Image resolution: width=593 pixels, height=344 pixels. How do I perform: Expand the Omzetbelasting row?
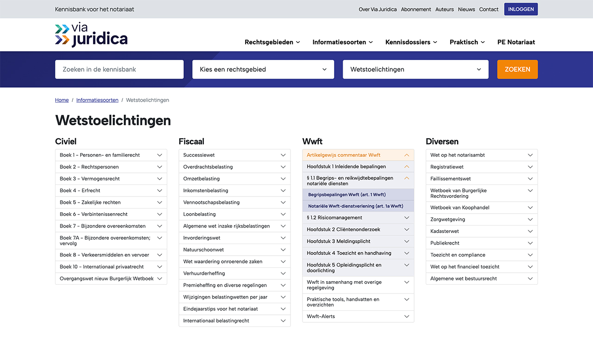pyautogui.click(x=234, y=178)
